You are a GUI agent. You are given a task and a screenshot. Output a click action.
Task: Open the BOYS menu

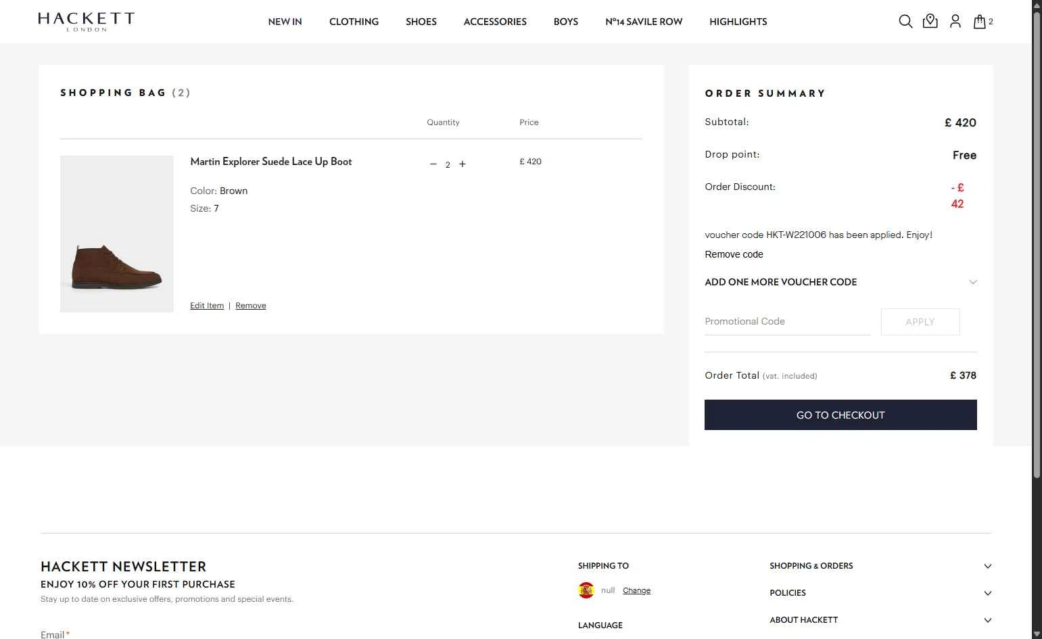tap(566, 22)
